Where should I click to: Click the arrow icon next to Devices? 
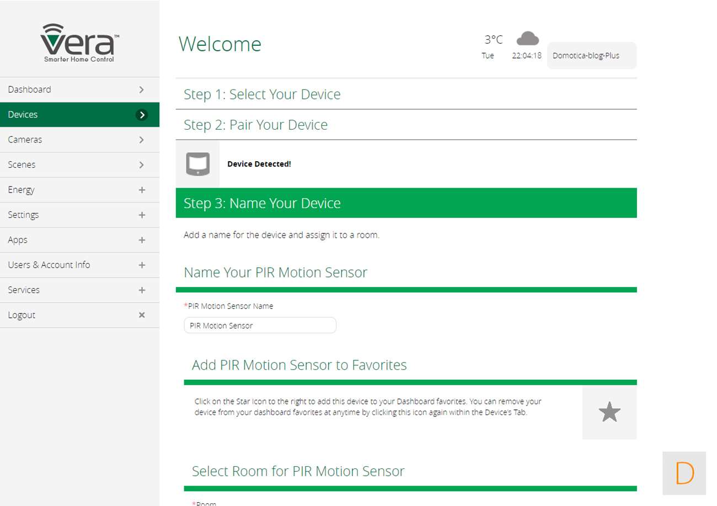142,115
